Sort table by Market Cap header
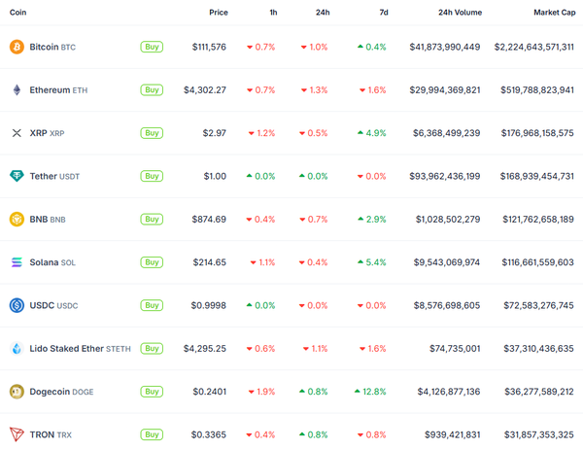 click(x=553, y=12)
